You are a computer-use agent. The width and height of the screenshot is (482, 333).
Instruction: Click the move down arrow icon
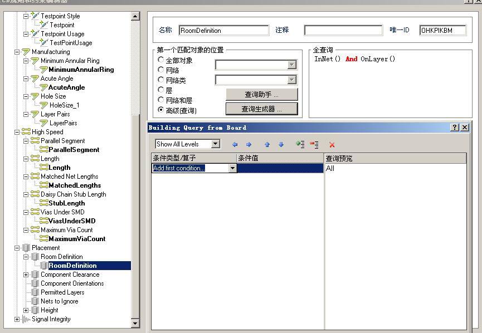click(281, 144)
